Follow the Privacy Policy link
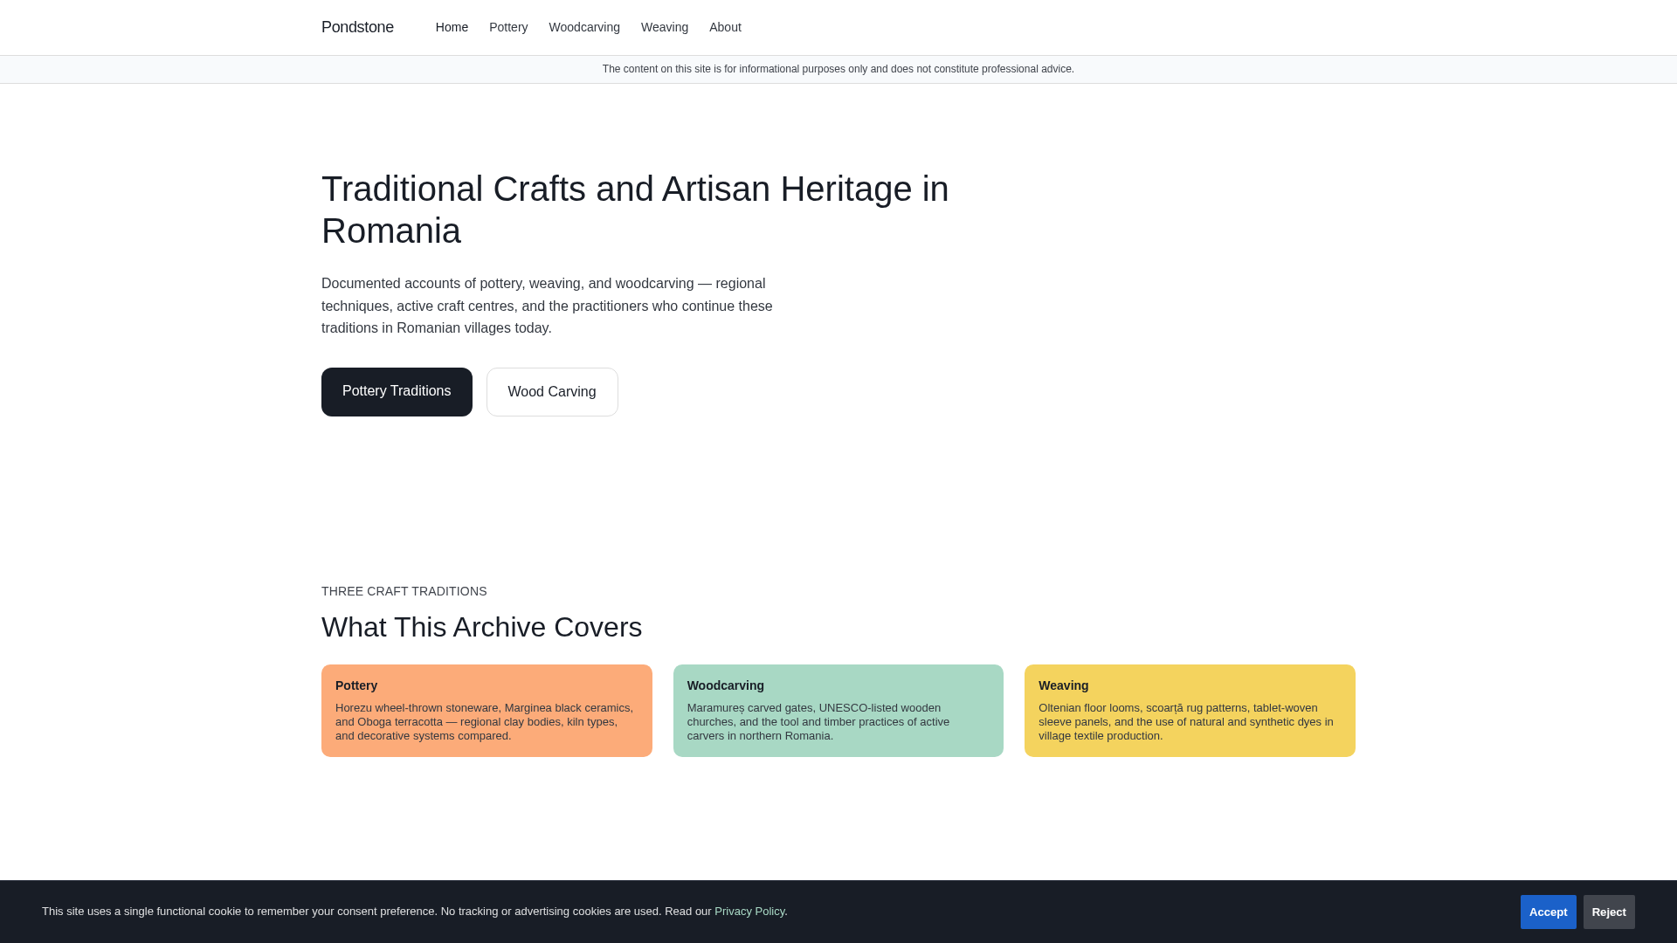Screen dimensions: 1677x943 point(749,912)
